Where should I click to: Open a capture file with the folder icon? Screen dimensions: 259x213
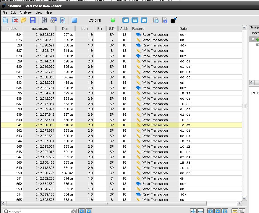point(24,20)
